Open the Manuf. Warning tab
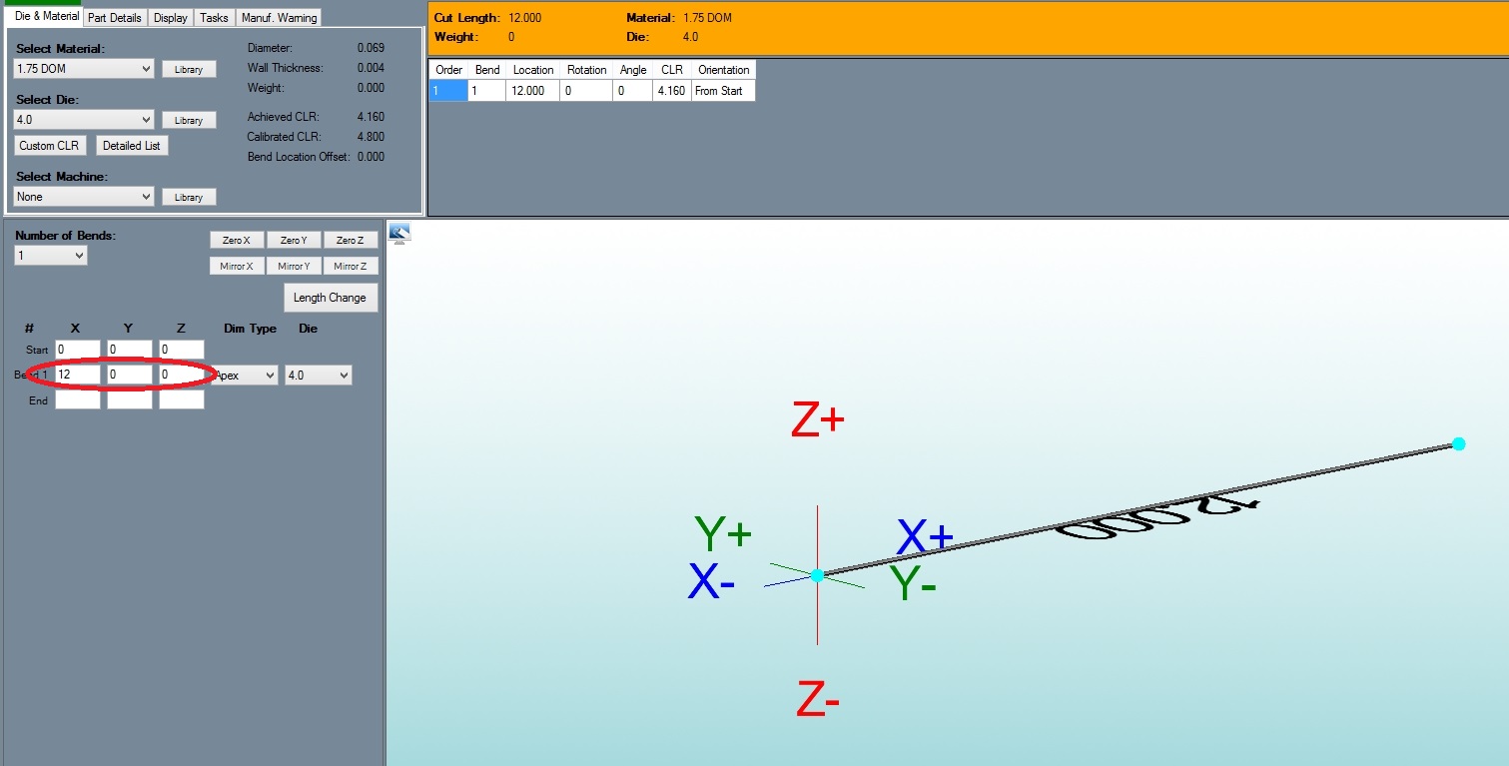Viewport: 1509px width, 766px height. pyautogui.click(x=279, y=18)
